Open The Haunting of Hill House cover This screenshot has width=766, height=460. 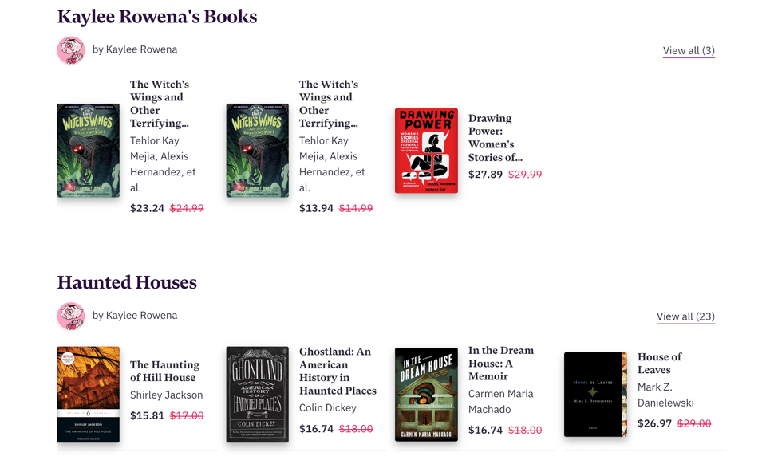[x=89, y=395]
